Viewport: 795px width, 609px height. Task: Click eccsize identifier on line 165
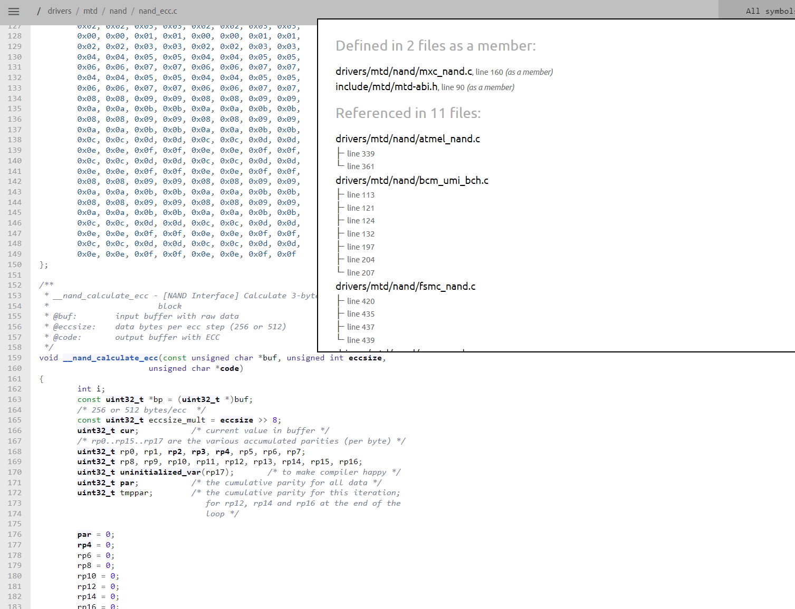click(x=236, y=420)
